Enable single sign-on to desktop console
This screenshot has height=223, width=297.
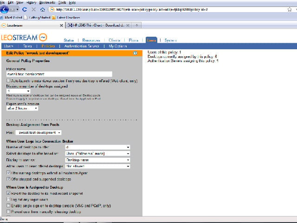coord(8,205)
